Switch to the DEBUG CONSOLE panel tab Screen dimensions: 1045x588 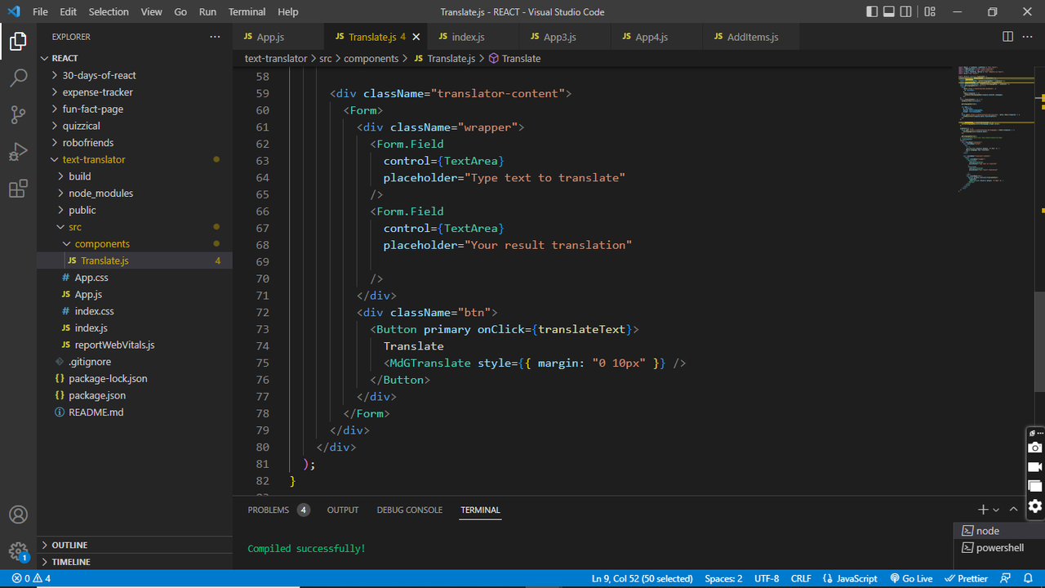[x=410, y=510]
